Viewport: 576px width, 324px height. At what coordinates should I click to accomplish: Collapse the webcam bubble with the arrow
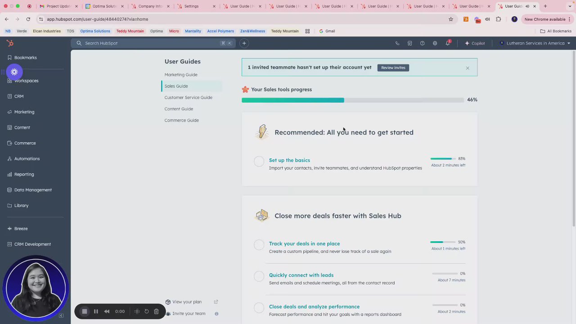tap(61, 316)
